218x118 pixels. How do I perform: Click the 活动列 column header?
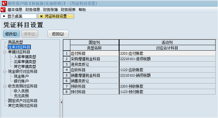167,42
